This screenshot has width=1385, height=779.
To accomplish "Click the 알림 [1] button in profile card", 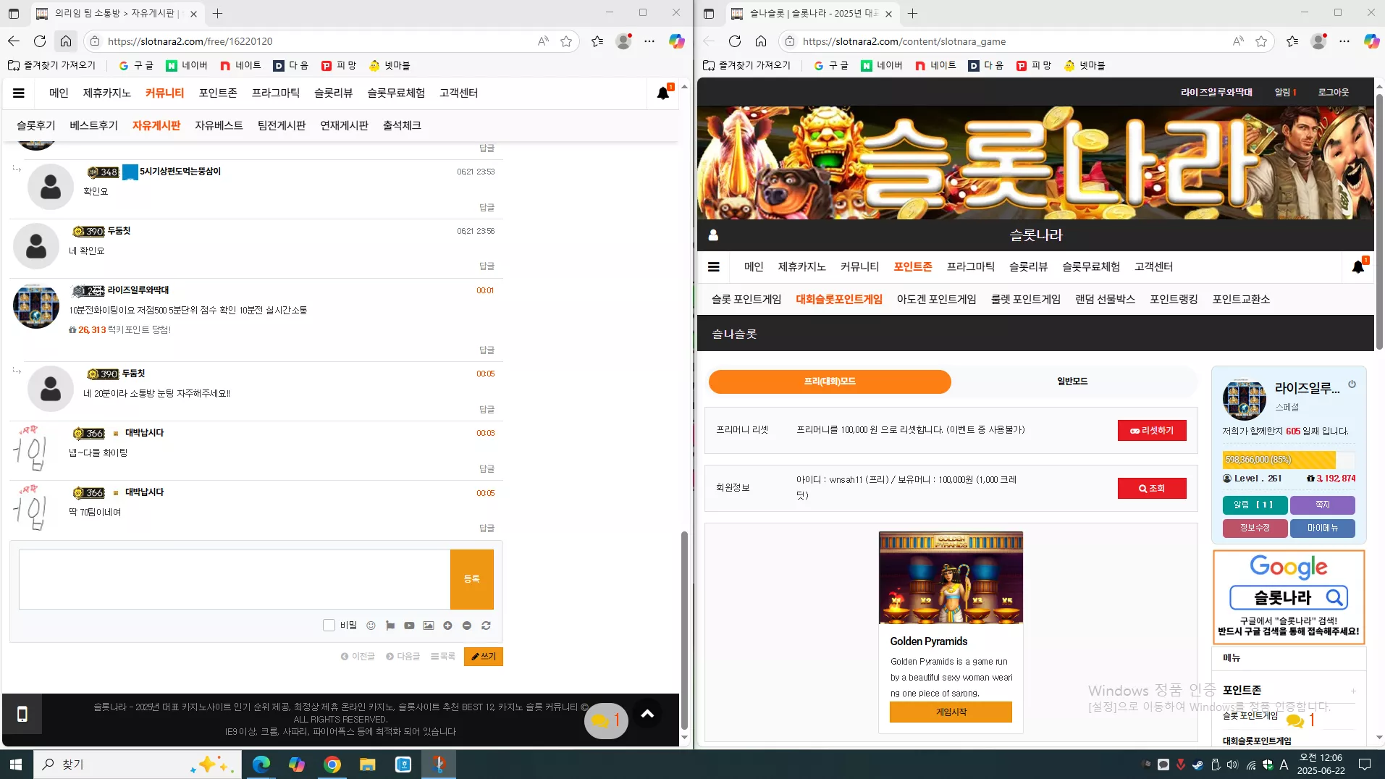I will pyautogui.click(x=1255, y=505).
